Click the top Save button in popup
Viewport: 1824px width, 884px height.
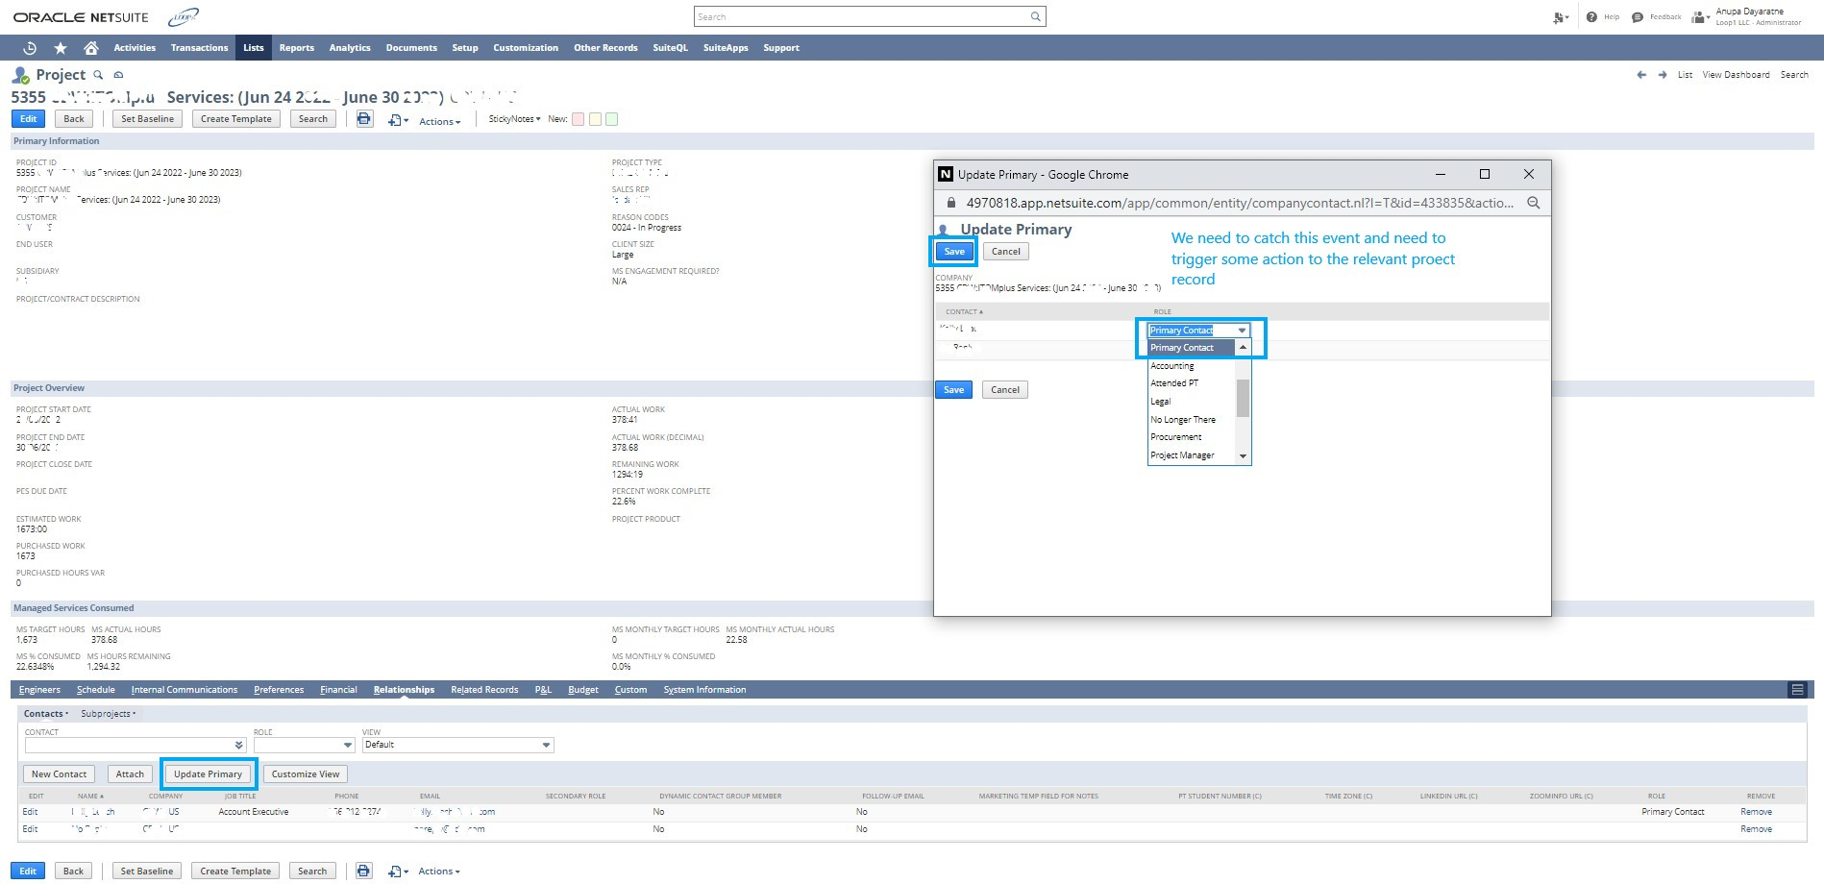(953, 252)
